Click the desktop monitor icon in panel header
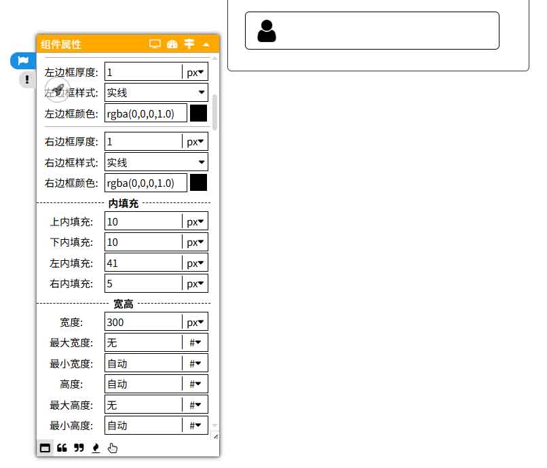The width and height of the screenshot is (547, 468). (155, 44)
